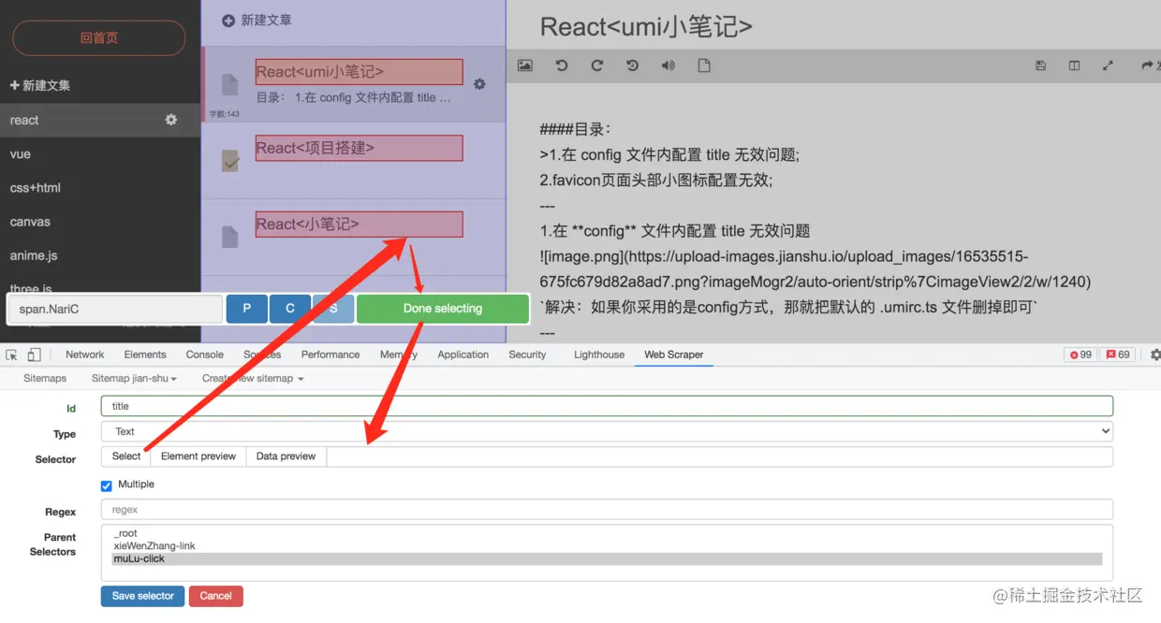Viewport: 1161px width, 623px height.
Task: Click the blank document icon in editor toolbar
Action: click(x=704, y=65)
